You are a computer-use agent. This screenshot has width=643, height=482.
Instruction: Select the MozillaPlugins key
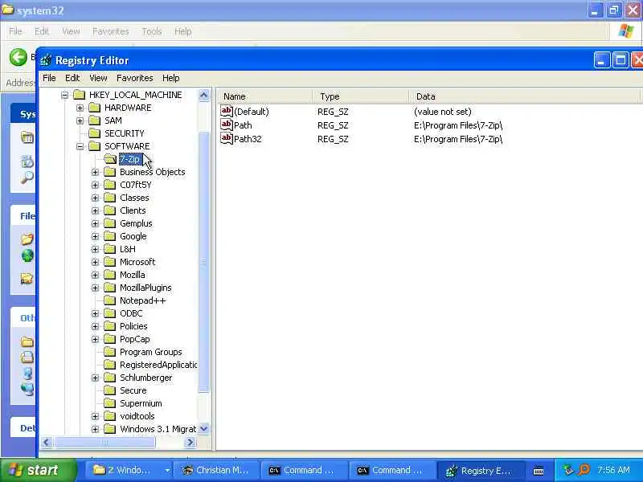(145, 288)
